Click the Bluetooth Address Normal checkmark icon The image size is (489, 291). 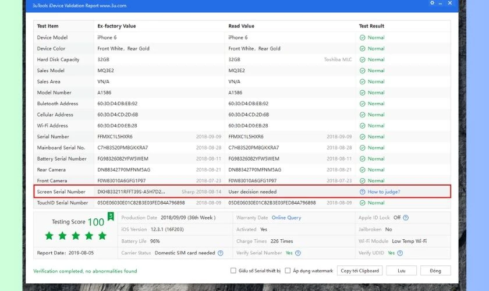362,104
